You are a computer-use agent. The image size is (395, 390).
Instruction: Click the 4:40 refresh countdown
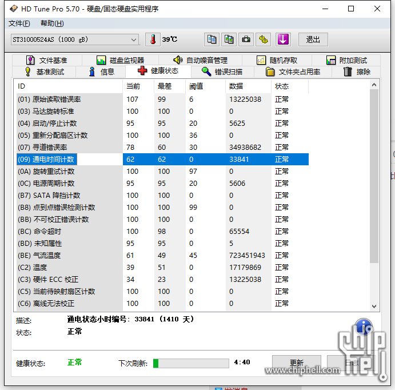pos(242,363)
